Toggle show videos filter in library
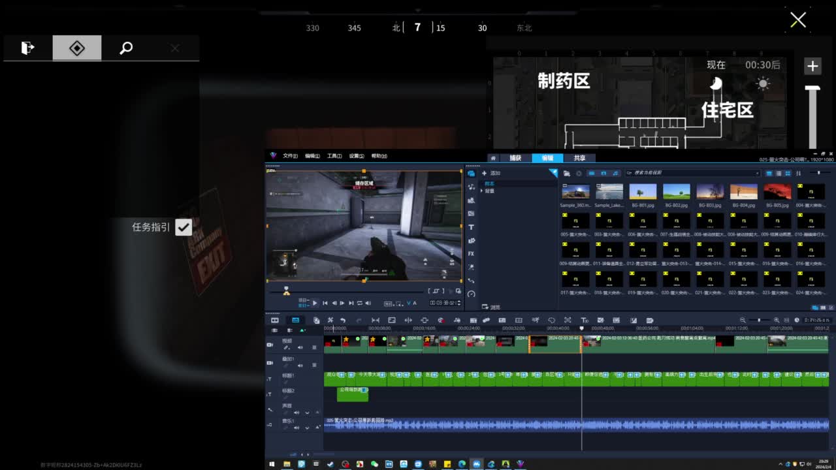 [592, 173]
